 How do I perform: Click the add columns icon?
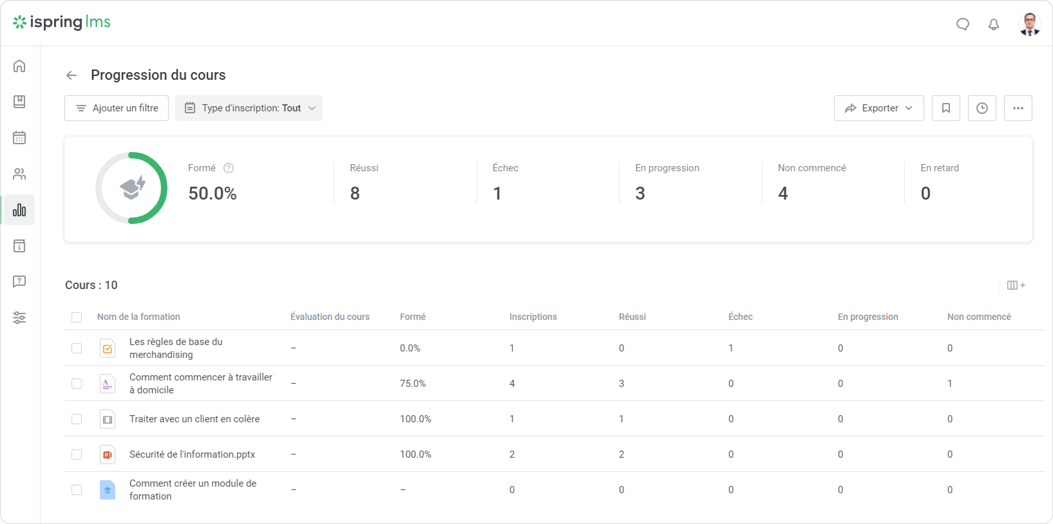coord(1016,285)
